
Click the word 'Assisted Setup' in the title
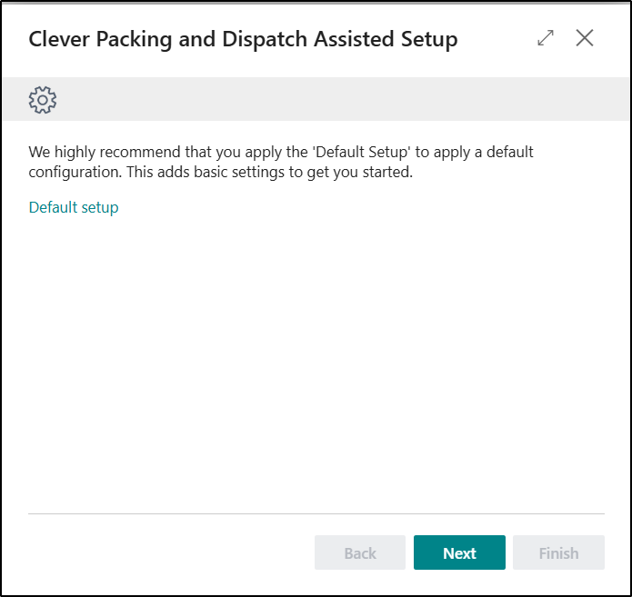(x=386, y=39)
